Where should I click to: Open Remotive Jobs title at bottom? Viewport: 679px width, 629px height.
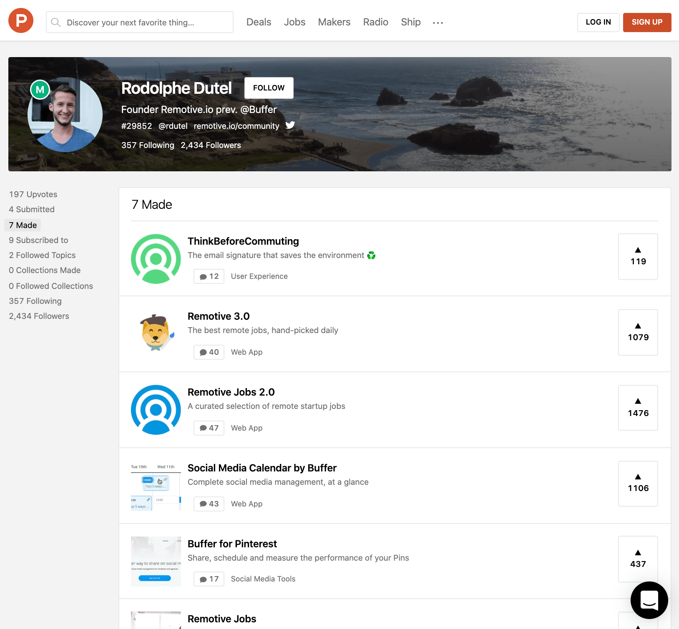[x=222, y=619]
